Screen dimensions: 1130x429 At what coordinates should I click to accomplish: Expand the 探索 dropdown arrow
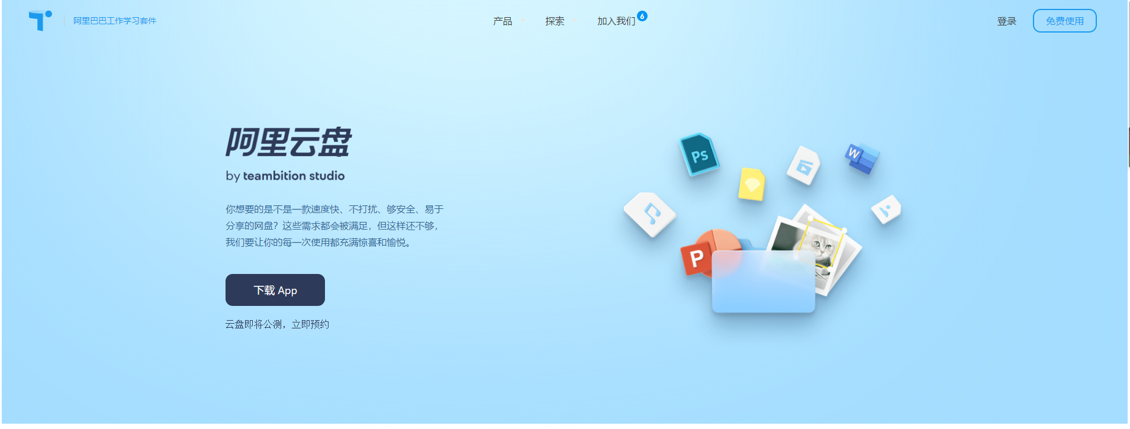575,21
